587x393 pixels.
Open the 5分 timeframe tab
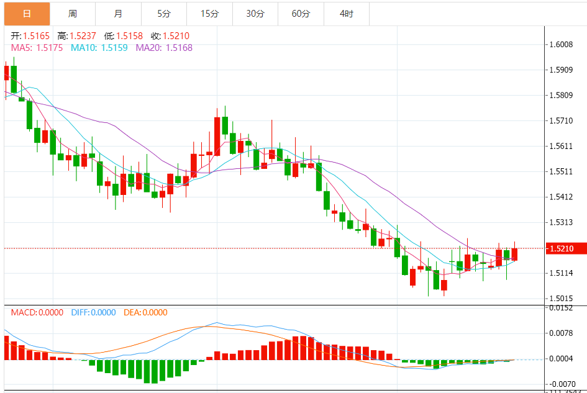[164, 14]
